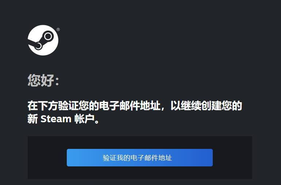The width and height of the screenshot is (281, 185).
Task: Click dark panel area right of blue button
Action: pos(232,158)
